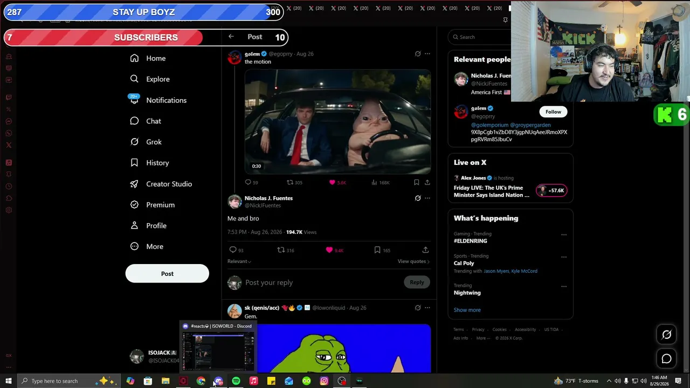Image resolution: width=690 pixels, height=388 pixels.
Task: Repost golem's post with 305 reposts
Action: click(x=294, y=183)
